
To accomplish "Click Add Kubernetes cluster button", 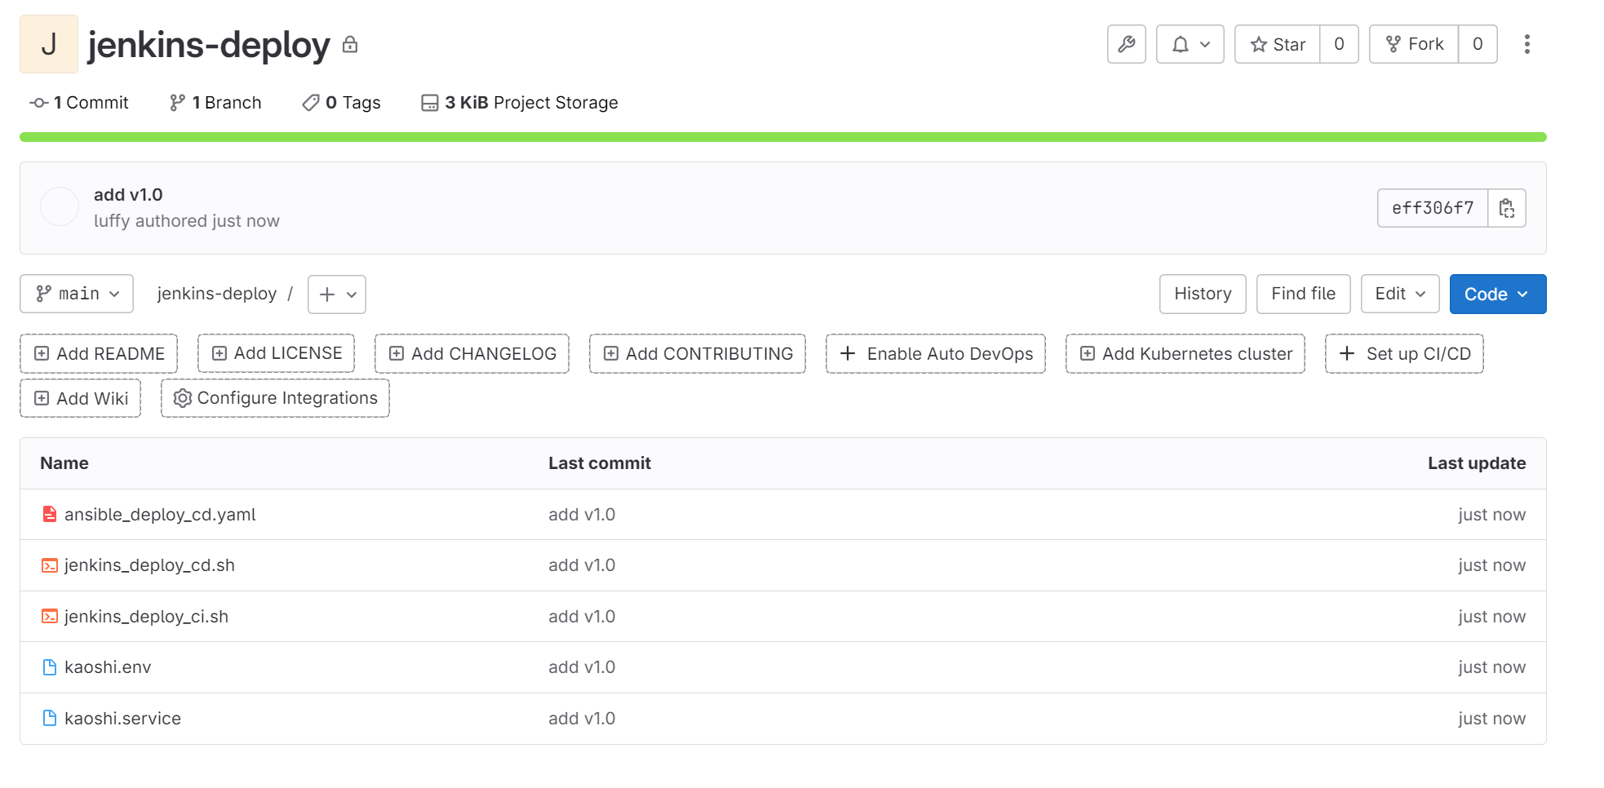I will pos(1185,353).
